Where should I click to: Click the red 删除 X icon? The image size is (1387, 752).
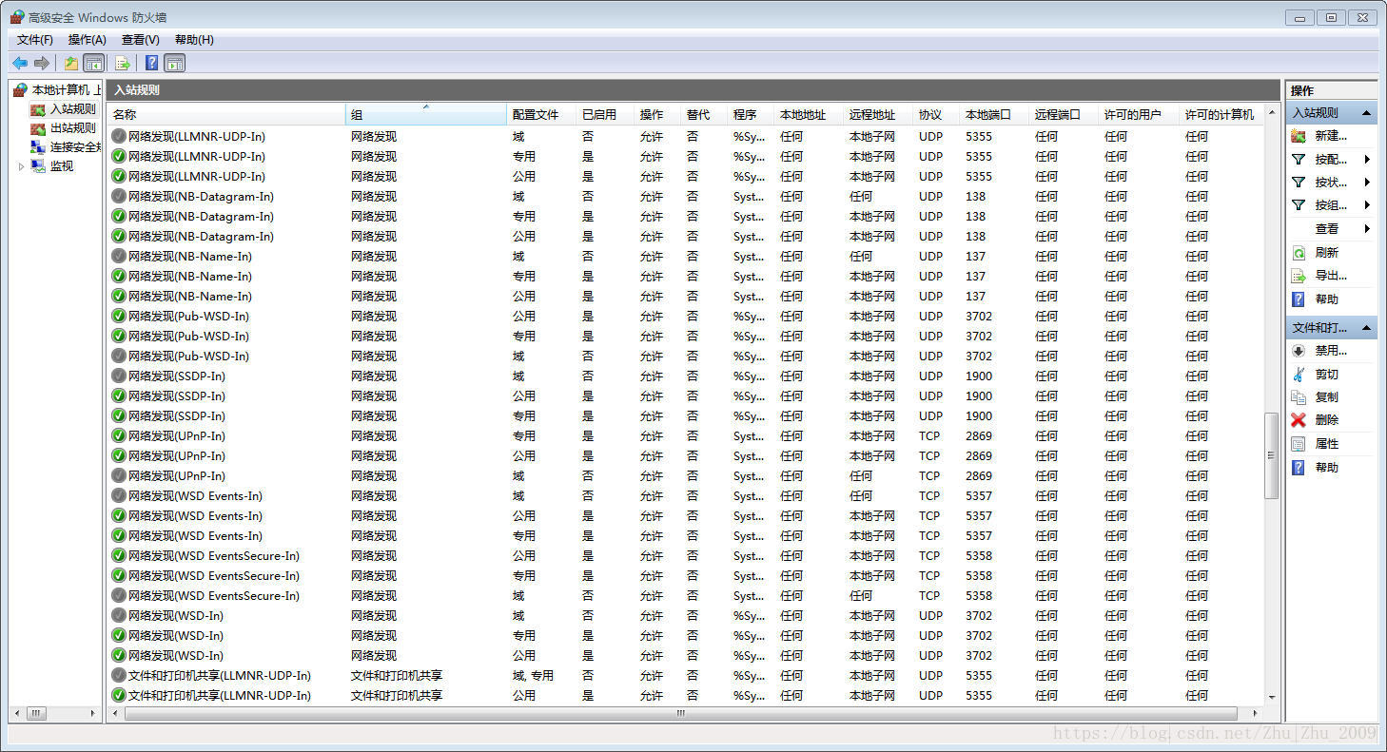pyautogui.click(x=1299, y=420)
